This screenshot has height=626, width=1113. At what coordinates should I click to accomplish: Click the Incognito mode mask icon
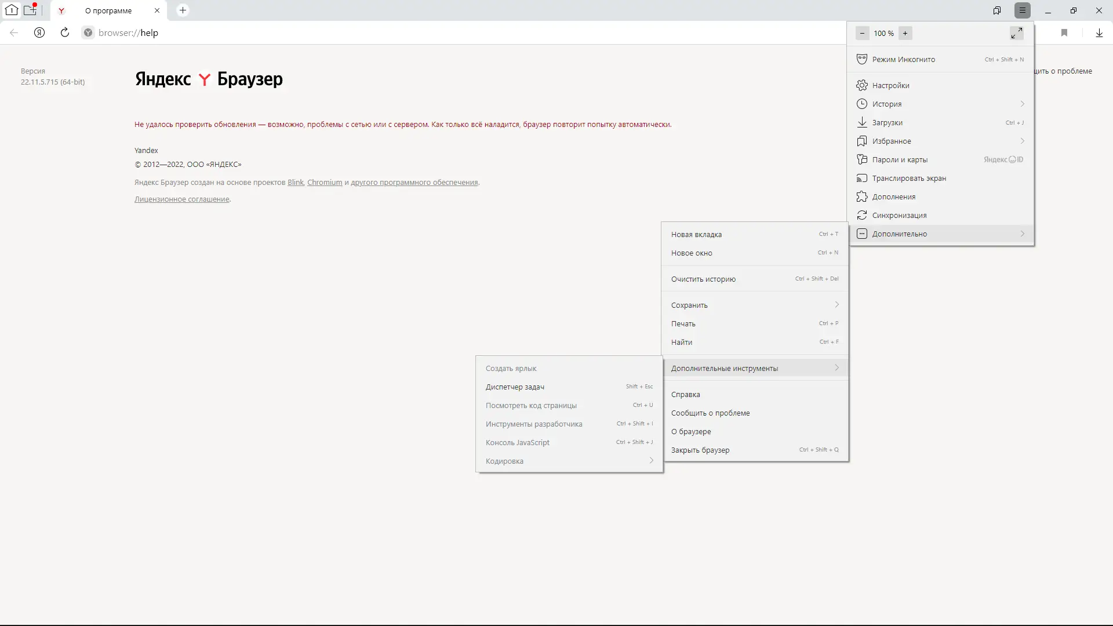862,59
